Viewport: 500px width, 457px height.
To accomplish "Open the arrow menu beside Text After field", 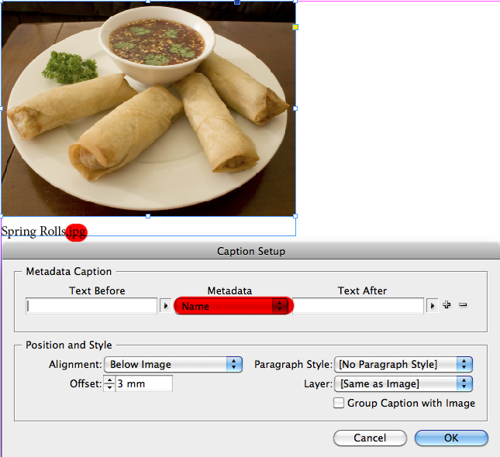I will point(433,306).
